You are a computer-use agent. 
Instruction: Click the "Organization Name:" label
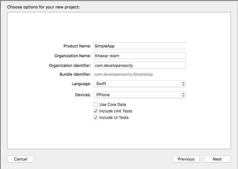click(x=73, y=56)
